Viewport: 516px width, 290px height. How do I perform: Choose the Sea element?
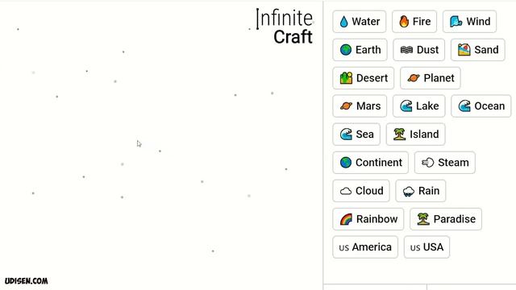(x=356, y=135)
